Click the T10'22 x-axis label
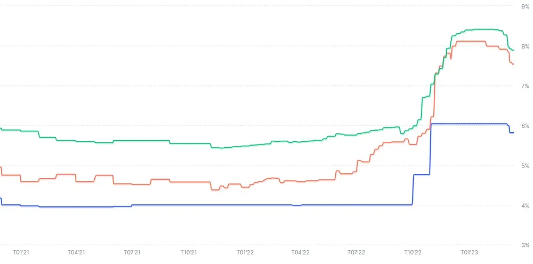 (x=413, y=252)
